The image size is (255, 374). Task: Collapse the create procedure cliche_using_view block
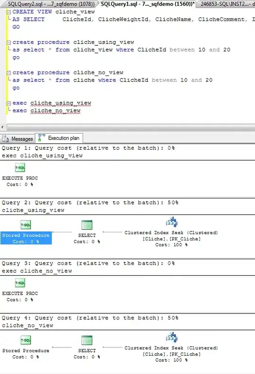pyautogui.click(x=9, y=42)
